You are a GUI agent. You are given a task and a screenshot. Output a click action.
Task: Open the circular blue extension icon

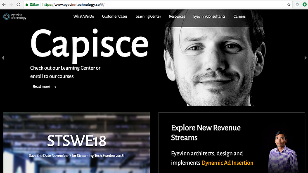point(297,5)
